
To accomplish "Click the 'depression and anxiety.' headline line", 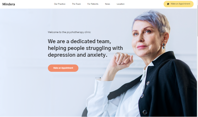I will point(78,55).
